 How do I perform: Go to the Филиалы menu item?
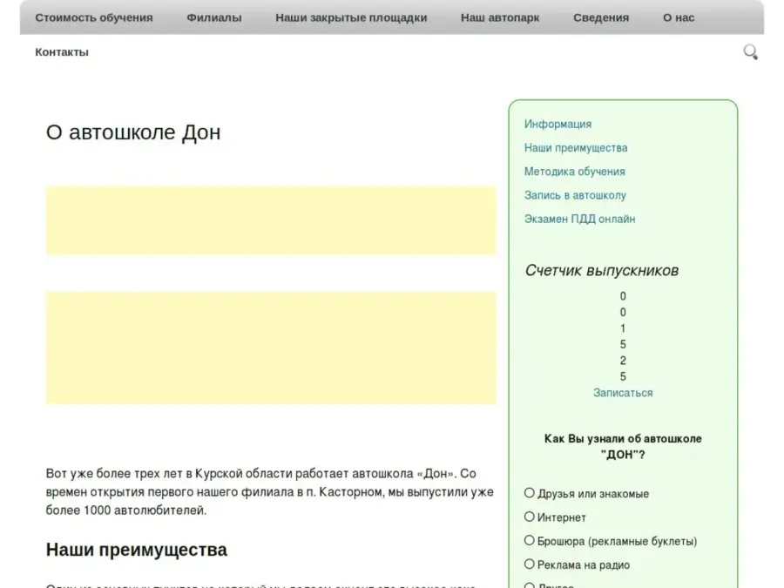click(214, 18)
